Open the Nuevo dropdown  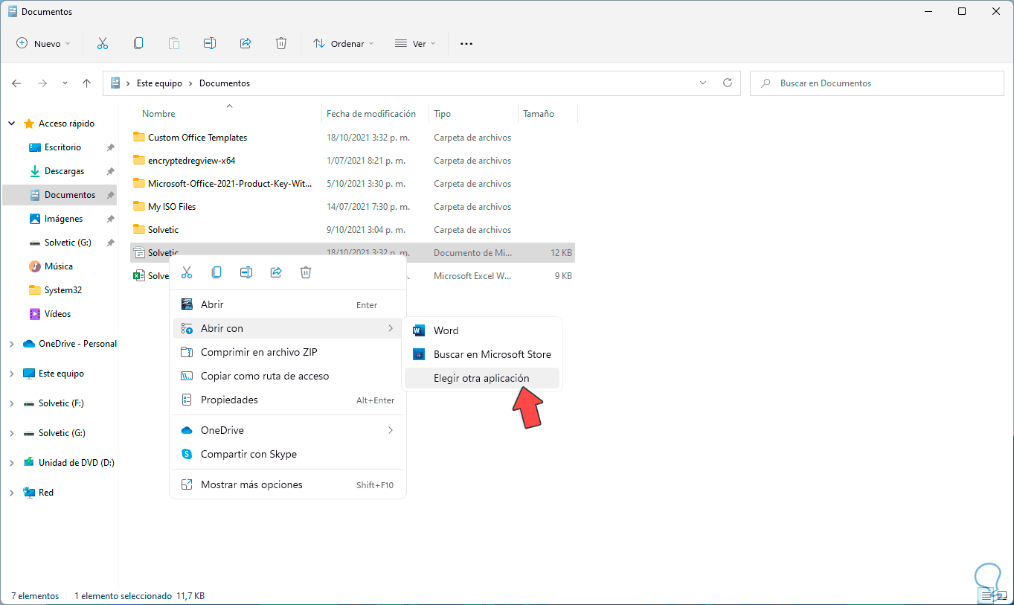pos(44,43)
